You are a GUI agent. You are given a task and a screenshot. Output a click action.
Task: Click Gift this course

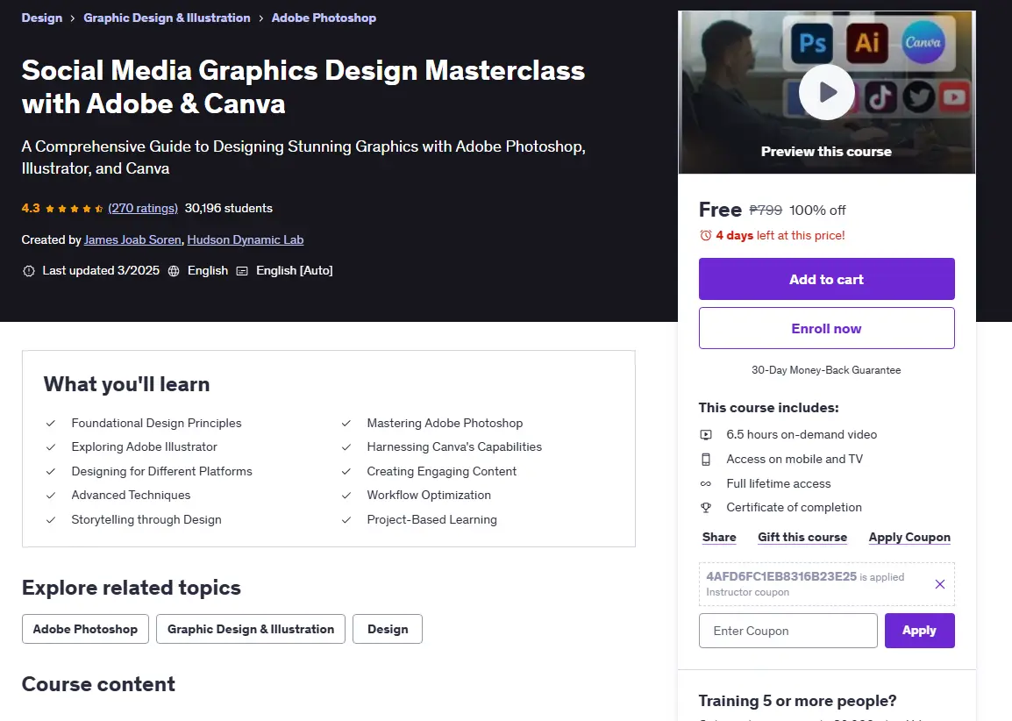[x=802, y=537]
